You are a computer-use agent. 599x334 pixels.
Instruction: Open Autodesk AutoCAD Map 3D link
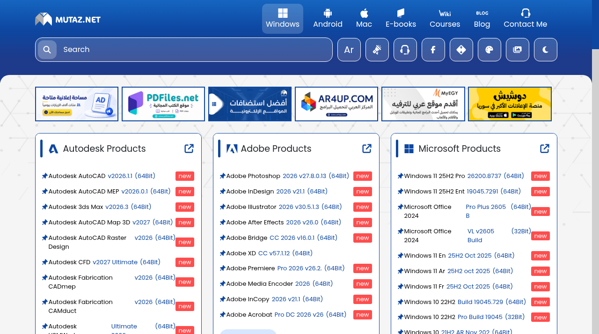tap(110, 223)
